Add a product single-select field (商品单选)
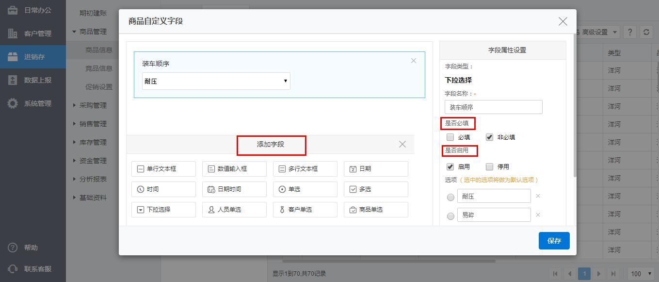 [x=376, y=210]
